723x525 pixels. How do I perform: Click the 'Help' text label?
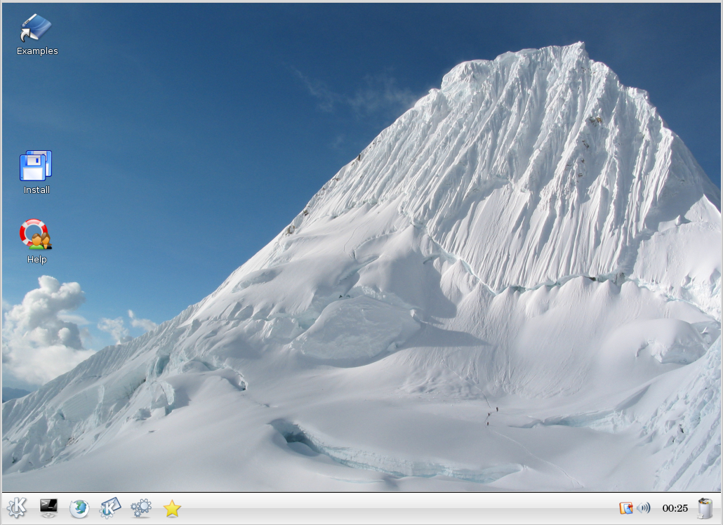37,260
